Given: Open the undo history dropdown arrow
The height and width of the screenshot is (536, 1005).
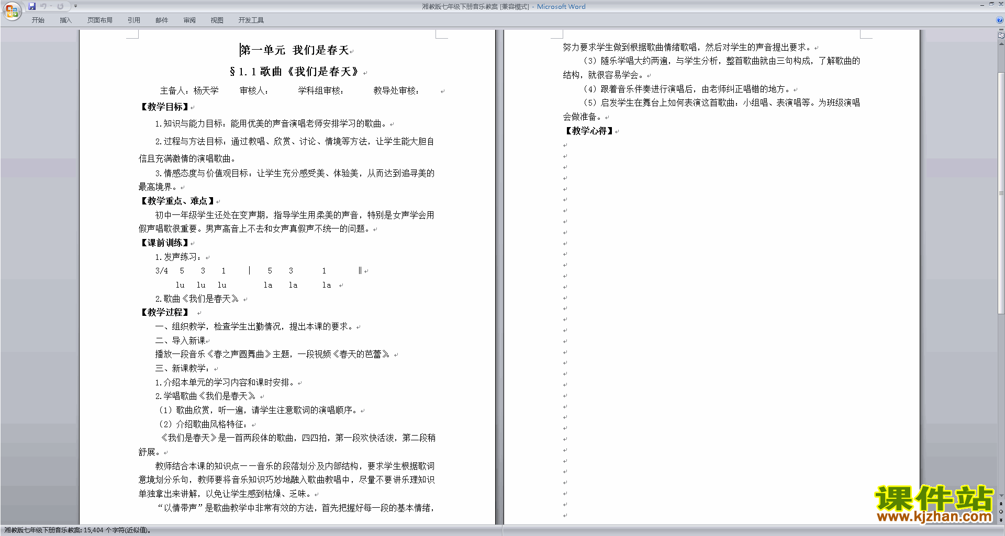Looking at the screenshot, I should [51, 6].
